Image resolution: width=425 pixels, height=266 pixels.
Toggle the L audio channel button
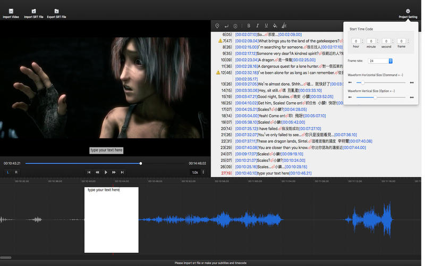click(x=8, y=172)
